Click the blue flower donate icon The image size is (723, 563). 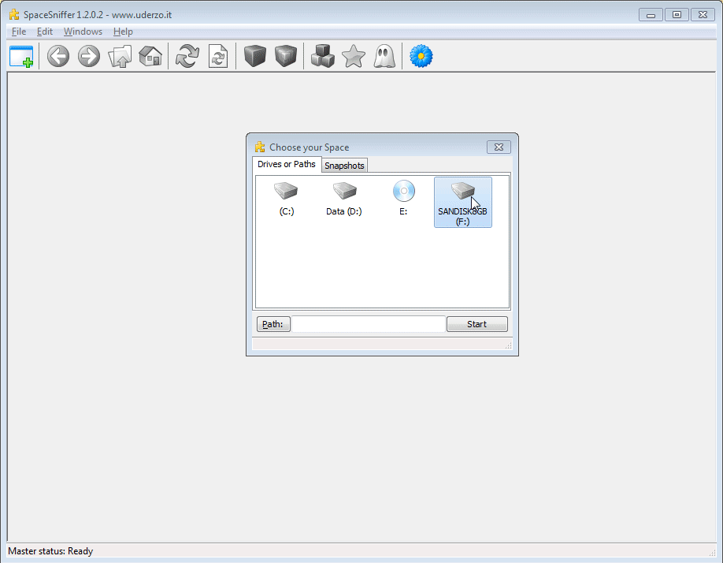click(x=421, y=57)
